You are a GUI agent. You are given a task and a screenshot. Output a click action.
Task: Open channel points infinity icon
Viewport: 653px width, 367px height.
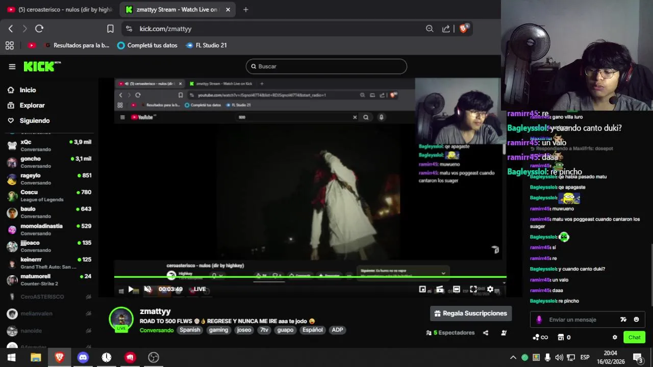[540, 337]
